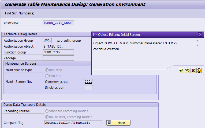Choose no, or user, recording routine
The height and width of the screenshot is (128, 205).
click(x=47, y=117)
